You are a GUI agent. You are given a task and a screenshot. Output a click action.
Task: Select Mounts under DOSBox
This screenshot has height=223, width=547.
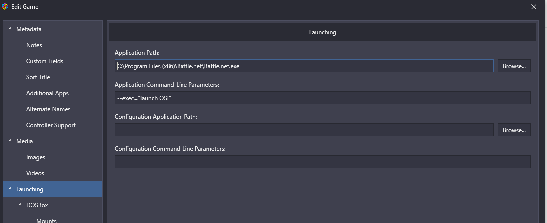[46, 221]
